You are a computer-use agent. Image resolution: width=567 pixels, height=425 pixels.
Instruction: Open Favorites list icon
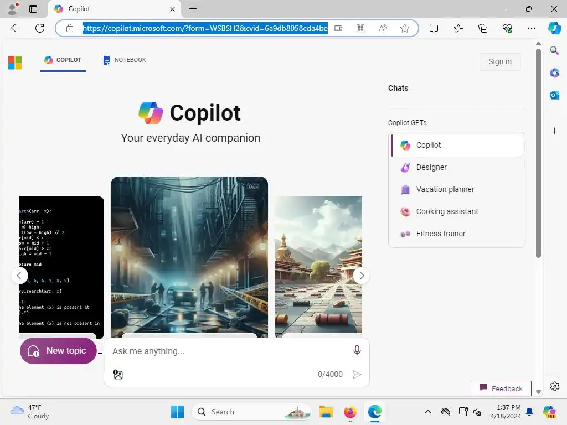click(x=458, y=28)
